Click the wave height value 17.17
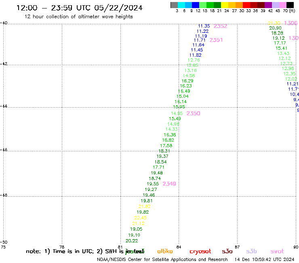The image size is (299, 263). coord(280,43)
